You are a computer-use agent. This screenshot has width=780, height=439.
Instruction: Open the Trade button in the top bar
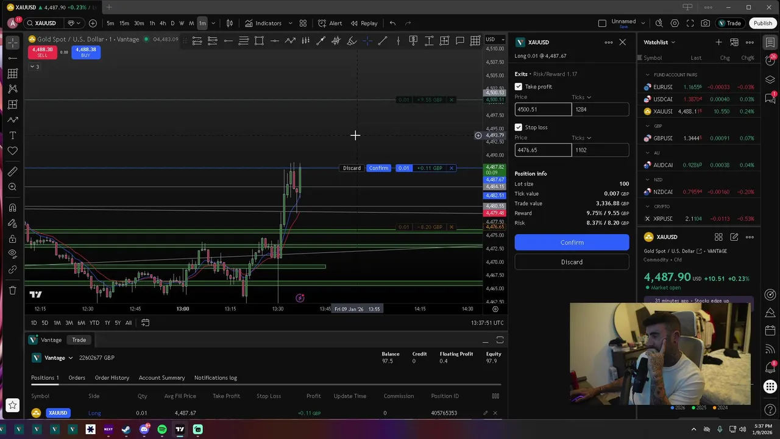(729, 23)
